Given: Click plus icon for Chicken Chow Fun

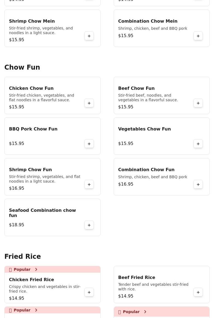Looking at the screenshot, I should coord(89,103).
